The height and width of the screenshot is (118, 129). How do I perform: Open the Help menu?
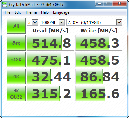point(45,12)
